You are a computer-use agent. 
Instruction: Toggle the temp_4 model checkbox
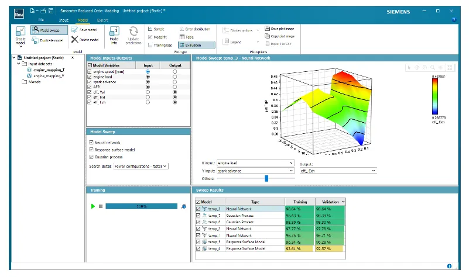click(x=198, y=248)
